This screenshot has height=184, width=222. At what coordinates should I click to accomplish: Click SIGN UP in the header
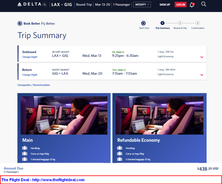coord(165,5)
